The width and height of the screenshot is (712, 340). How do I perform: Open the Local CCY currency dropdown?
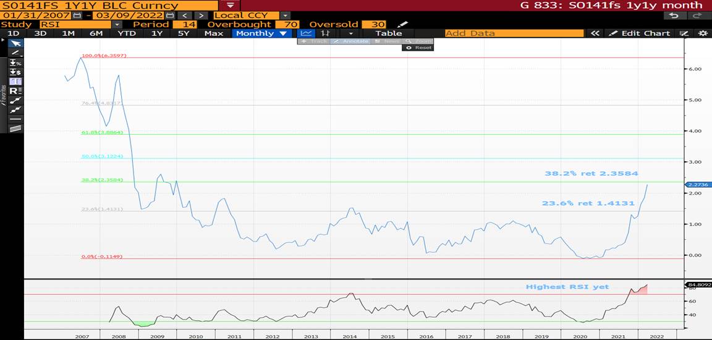(285, 15)
